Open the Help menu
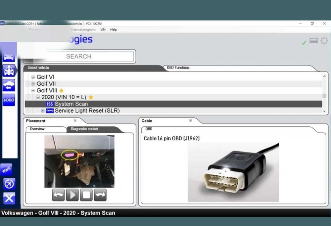Screen dimensions: 331x226 point(113,29)
